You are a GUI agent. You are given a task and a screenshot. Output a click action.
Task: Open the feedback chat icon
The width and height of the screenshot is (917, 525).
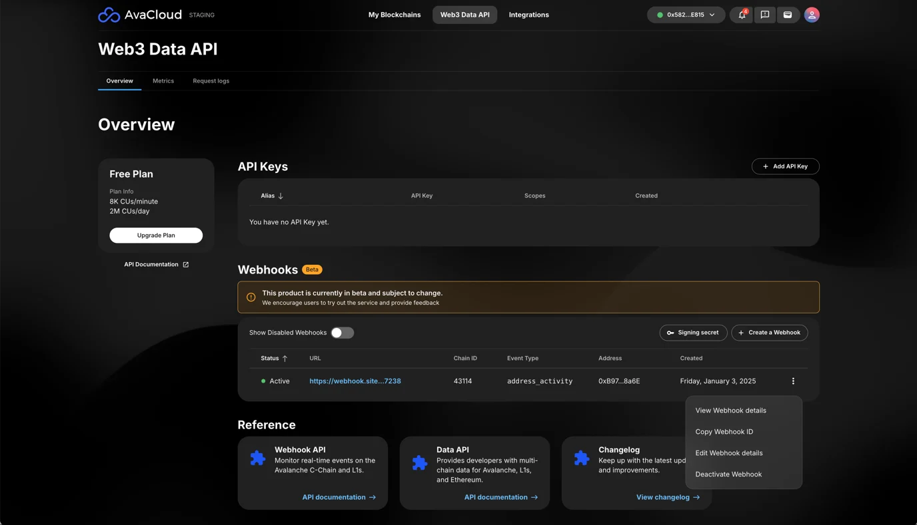pos(764,15)
